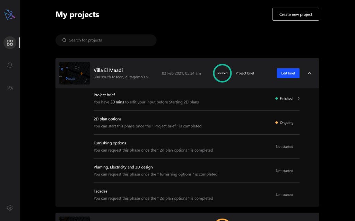The height and width of the screenshot is (221, 355).
Task: Click the magnifier icon in search bar
Action: [x=64, y=40]
